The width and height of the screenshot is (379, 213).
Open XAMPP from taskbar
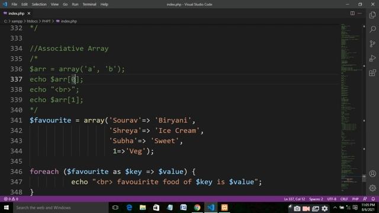(x=224, y=208)
